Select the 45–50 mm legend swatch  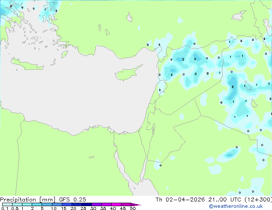coord(126,204)
